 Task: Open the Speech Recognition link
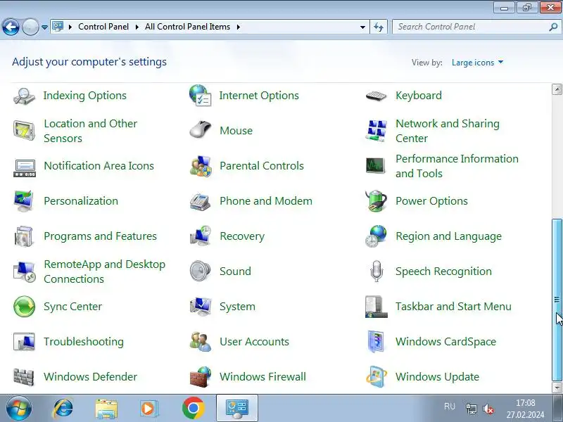click(x=443, y=271)
